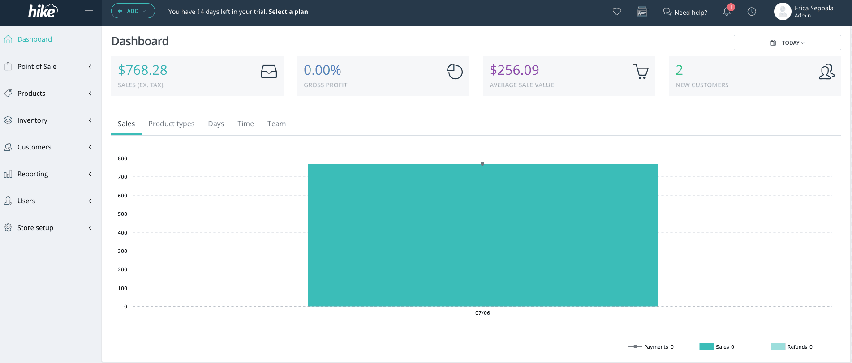Toggle the hamburger sidebar menu
This screenshot has height=363, width=852.
coord(89,11)
